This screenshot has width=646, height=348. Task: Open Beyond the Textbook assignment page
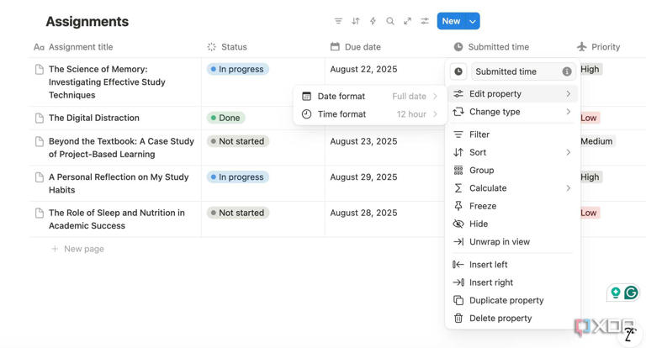click(121, 147)
